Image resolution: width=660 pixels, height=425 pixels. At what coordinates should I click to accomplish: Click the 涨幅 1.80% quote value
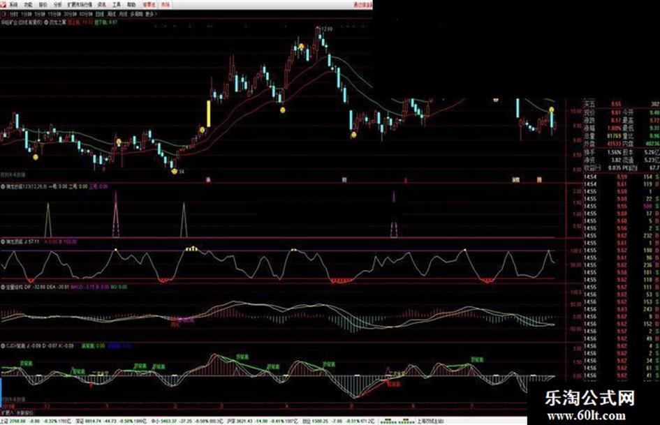(x=614, y=128)
